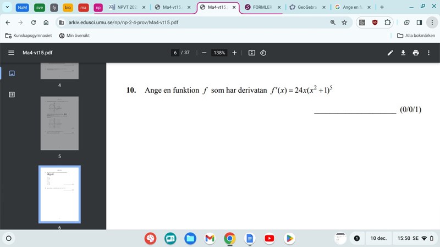
Task: Open the Min översikt bookmark
Action: tap(74, 36)
